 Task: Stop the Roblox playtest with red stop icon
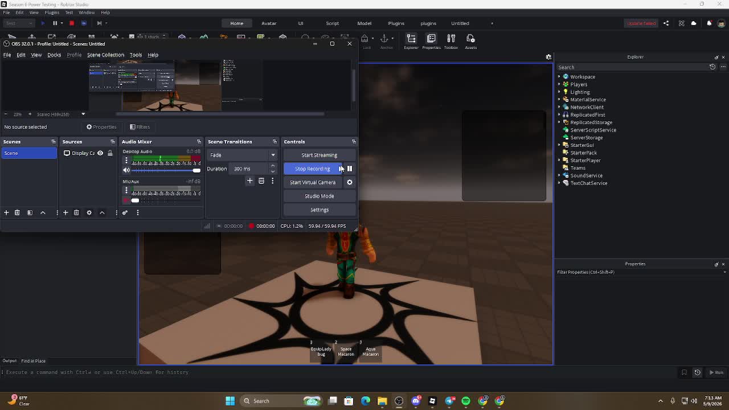tap(72, 23)
